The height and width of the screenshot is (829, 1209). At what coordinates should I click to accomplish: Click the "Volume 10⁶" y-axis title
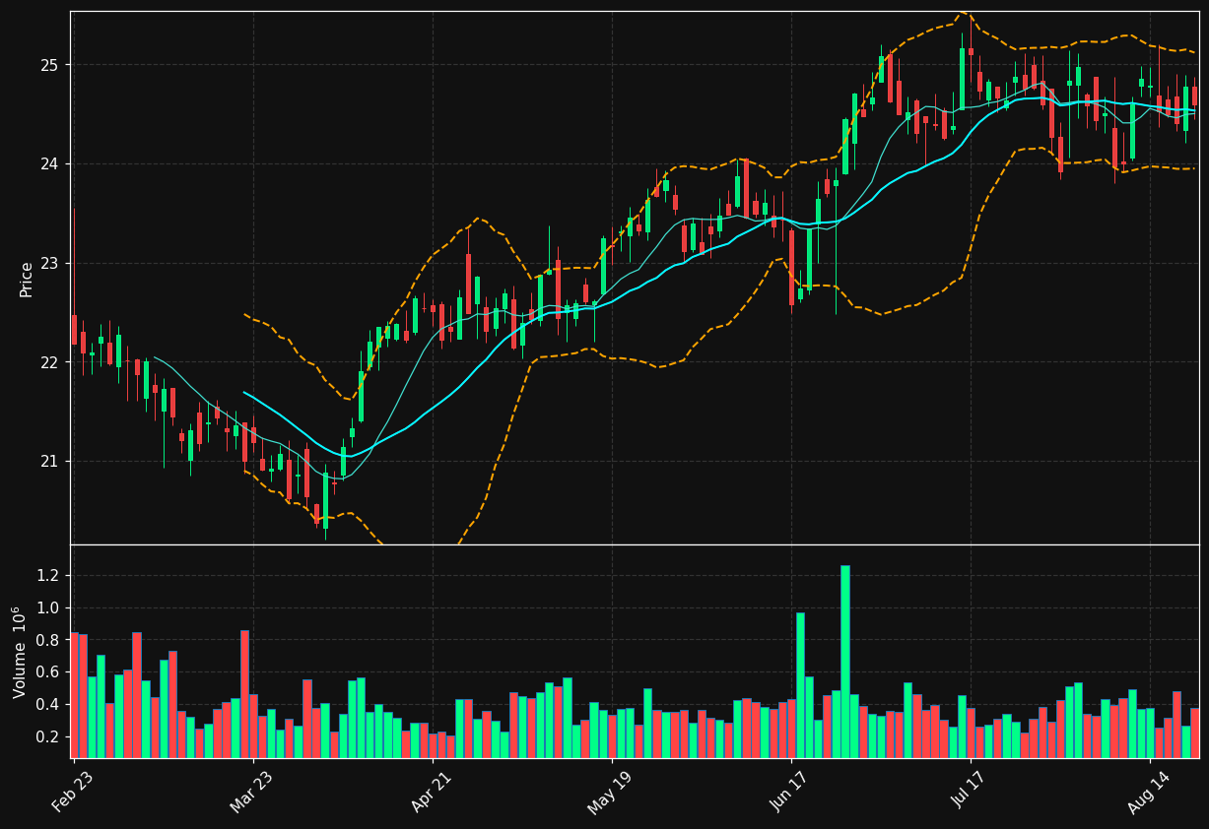pos(20,652)
